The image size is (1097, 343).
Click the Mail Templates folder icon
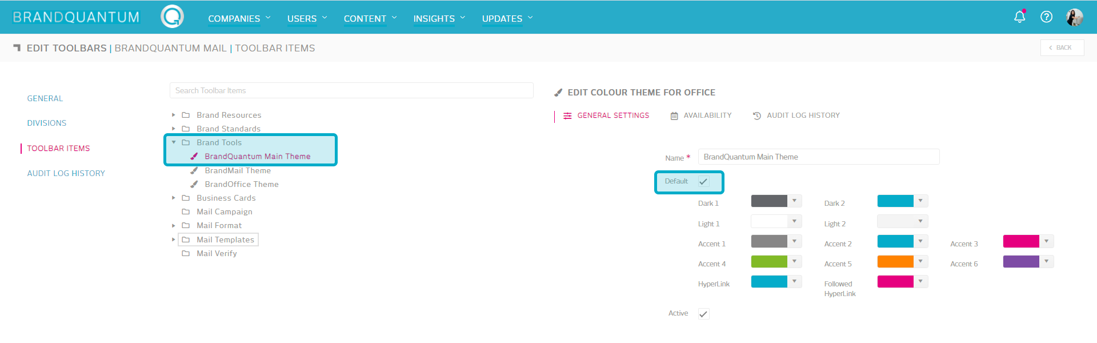click(186, 240)
